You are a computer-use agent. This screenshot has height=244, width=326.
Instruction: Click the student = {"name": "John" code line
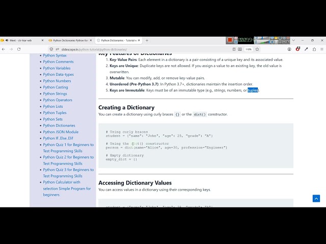click(x=159, y=136)
